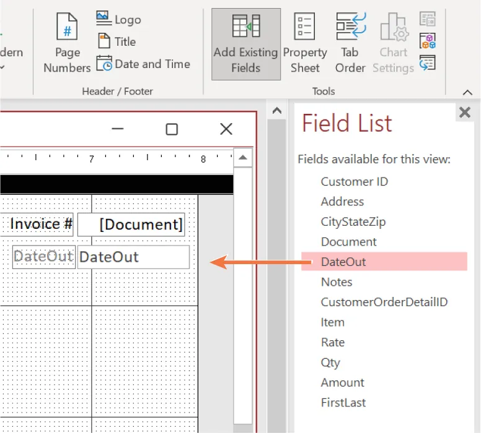Open the Tab Order dialog

coord(350,44)
